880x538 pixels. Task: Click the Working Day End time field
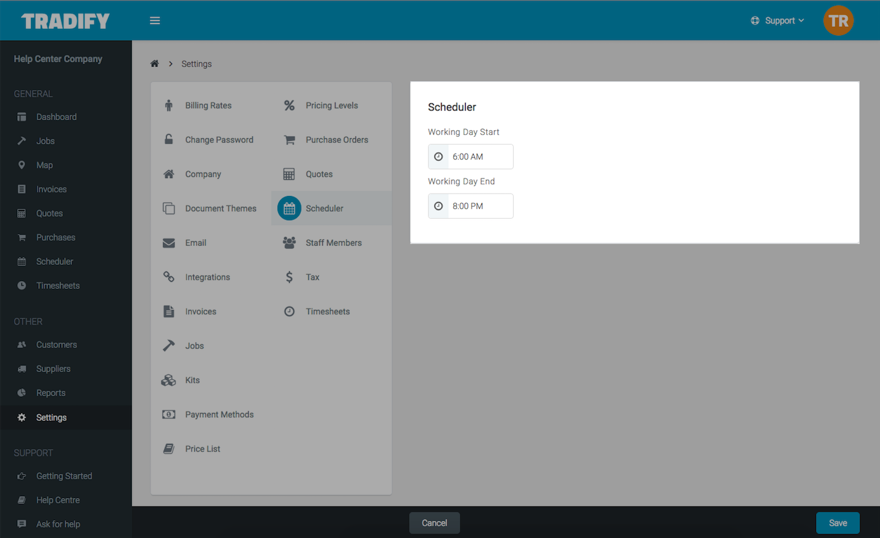pyautogui.click(x=471, y=206)
